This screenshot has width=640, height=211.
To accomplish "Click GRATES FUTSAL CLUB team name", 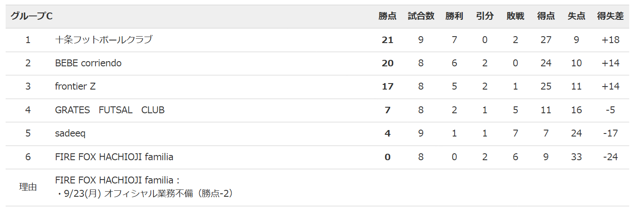I will pos(110,110).
